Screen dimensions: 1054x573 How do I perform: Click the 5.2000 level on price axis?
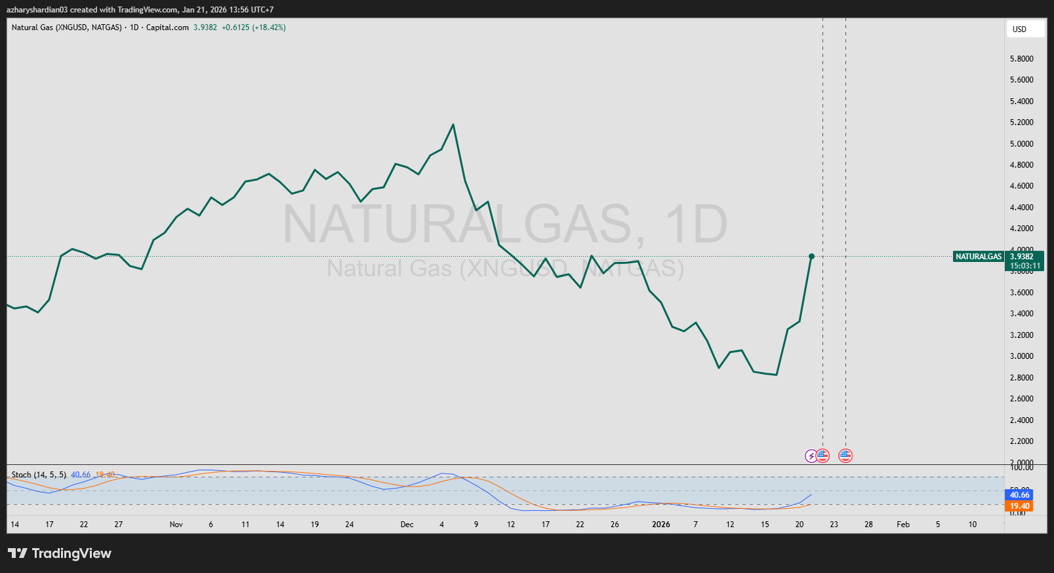click(x=1021, y=122)
